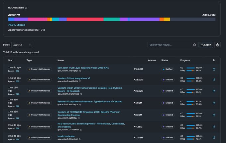Click Treasury Withdrawals badge in Pebble row
This screenshot has height=143, width=226.
click(39, 103)
